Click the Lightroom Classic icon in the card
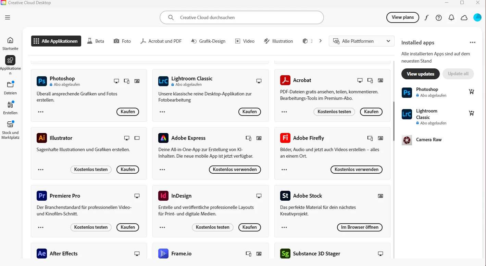The image size is (486, 266). (163, 81)
